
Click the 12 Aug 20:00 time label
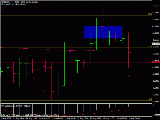(83, 118)
